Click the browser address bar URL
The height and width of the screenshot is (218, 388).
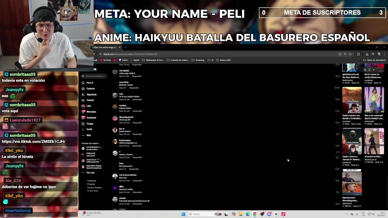(130, 54)
